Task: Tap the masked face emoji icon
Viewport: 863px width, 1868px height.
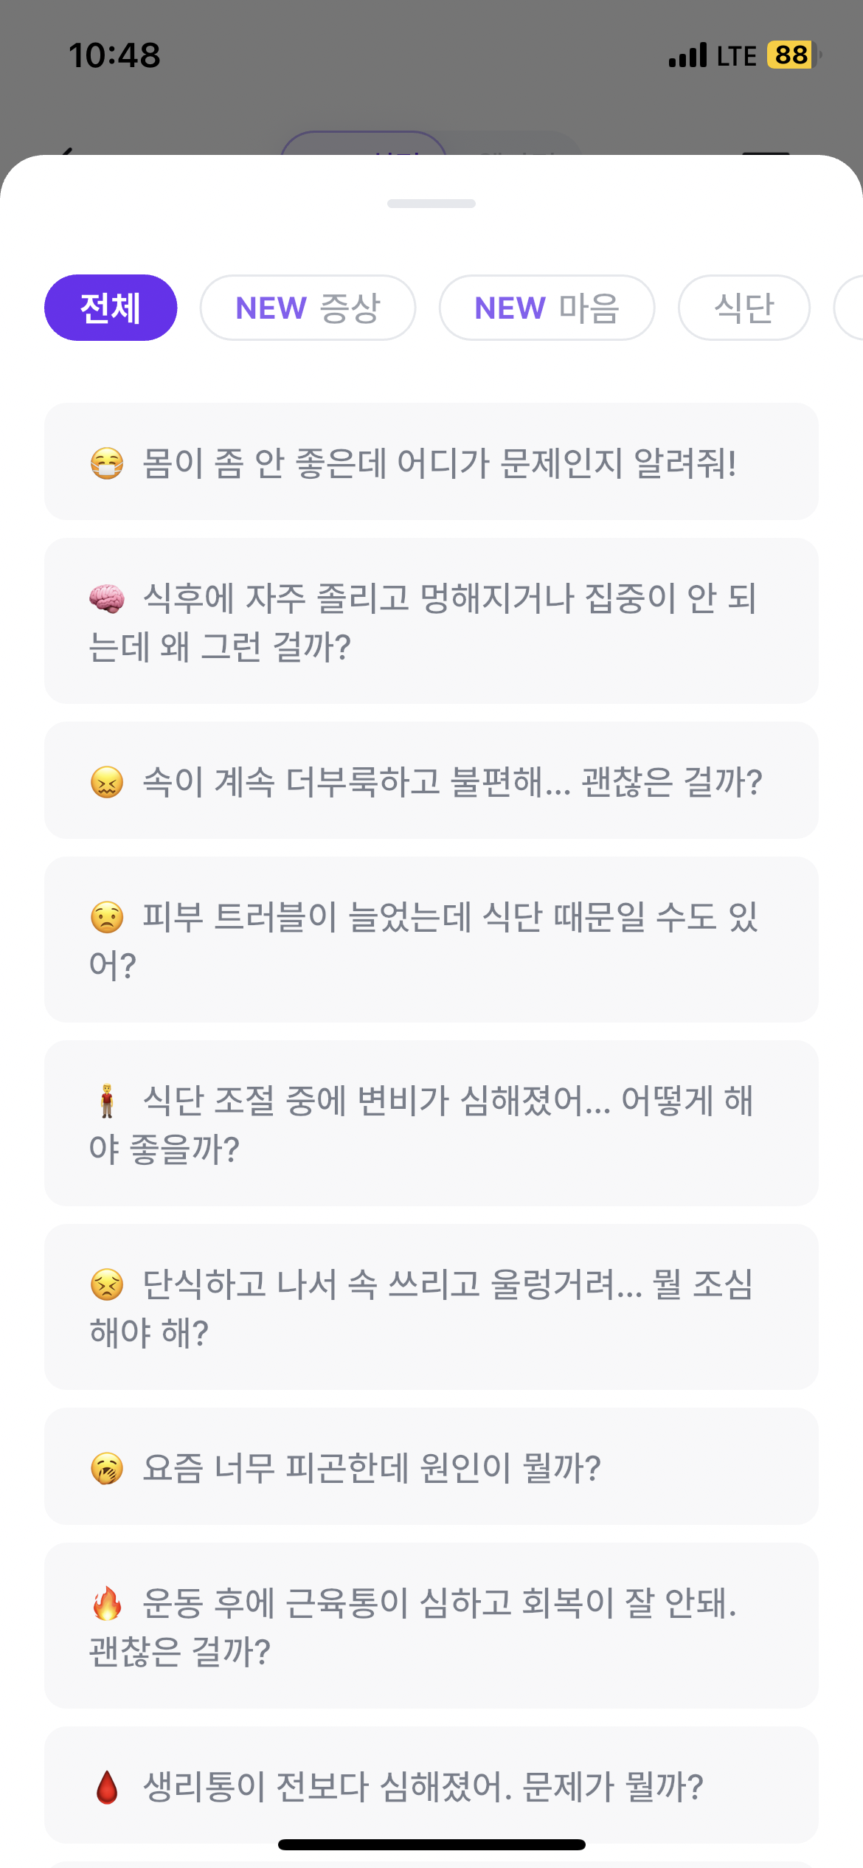Action: 107,464
